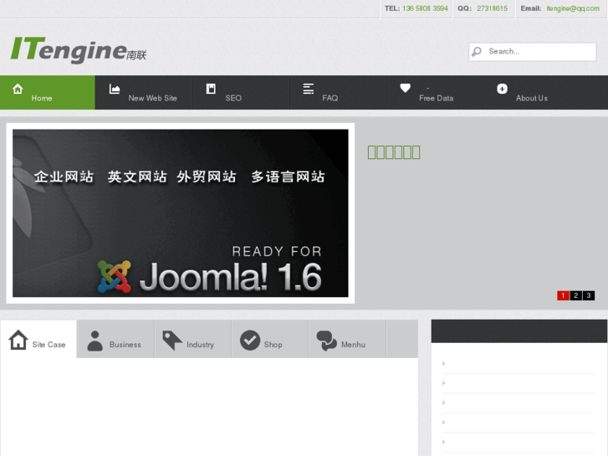Open the Home menu item
The height and width of the screenshot is (456, 608).
pos(48,92)
